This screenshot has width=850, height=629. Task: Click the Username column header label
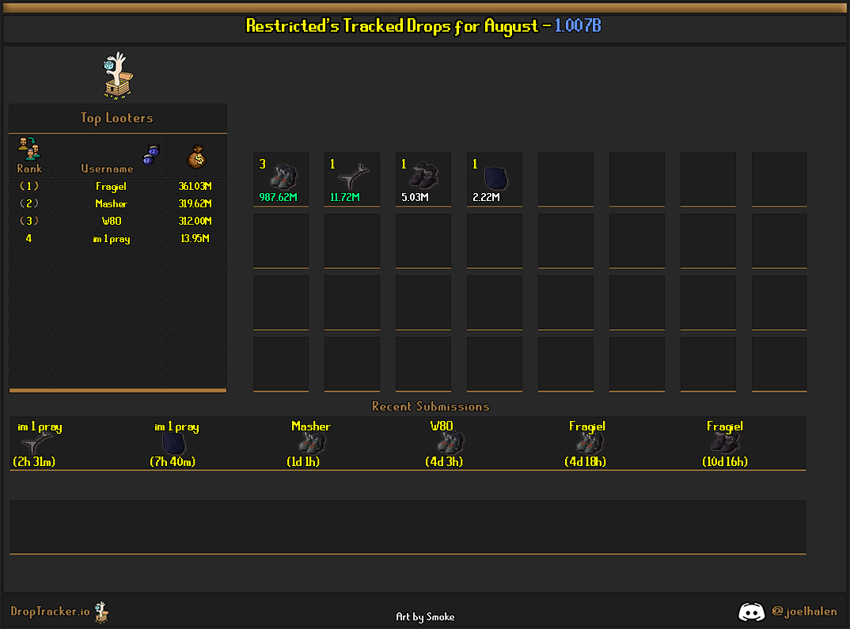107,169
